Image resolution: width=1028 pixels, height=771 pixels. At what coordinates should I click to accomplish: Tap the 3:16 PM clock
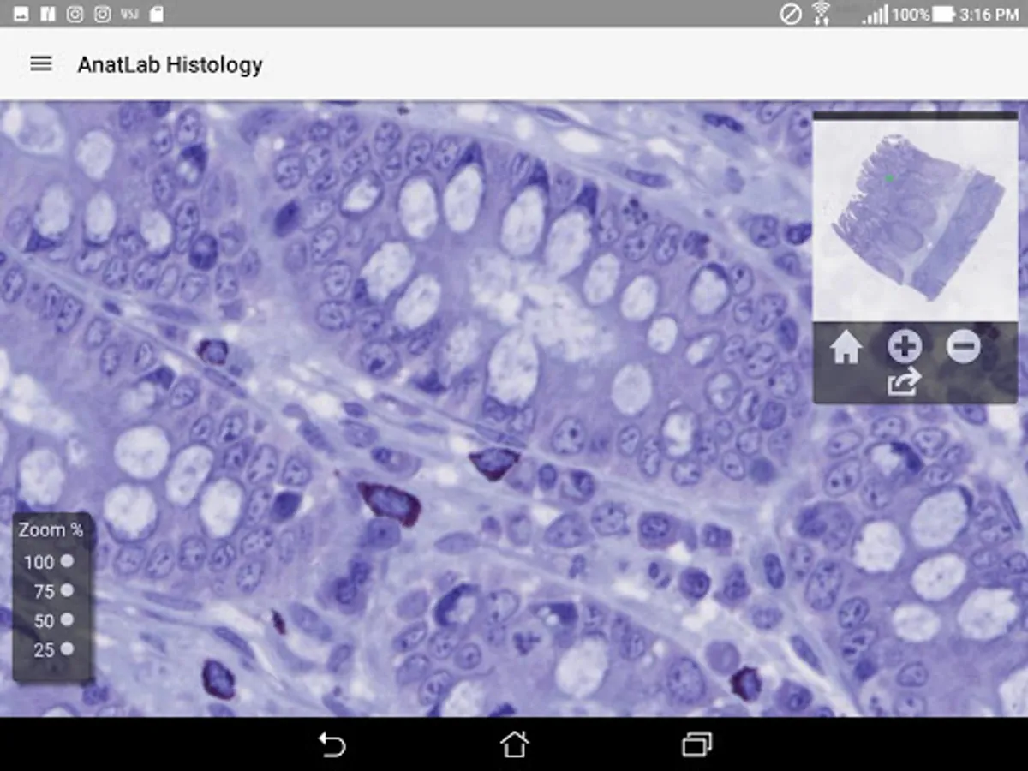989,15
